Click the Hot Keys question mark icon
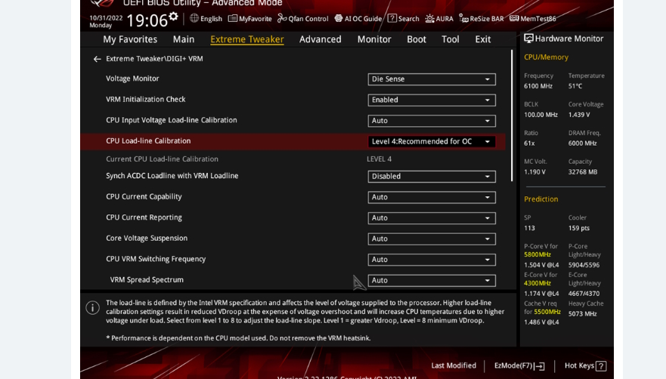Image resolution: width=666 pixels, height=379 pixels. coord(600,366)
